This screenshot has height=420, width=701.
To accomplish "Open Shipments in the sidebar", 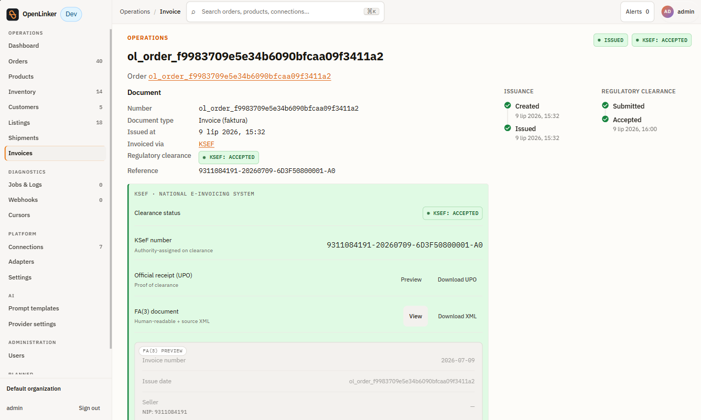I will click(55, 138).
